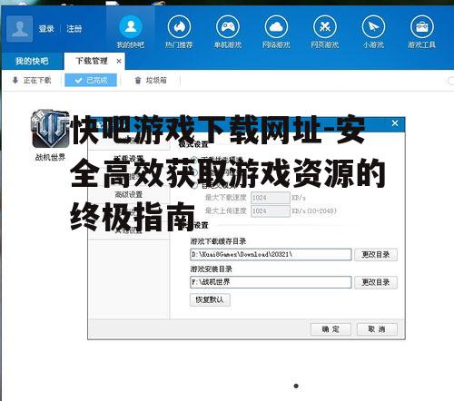Open the 我的快吧 top navigation icon
Viewport: 454px width, 401px height.
click(x=131, y=27)
